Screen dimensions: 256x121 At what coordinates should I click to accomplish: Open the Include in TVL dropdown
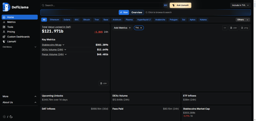click(240, 5)
